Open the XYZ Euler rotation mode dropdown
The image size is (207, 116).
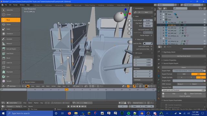tap(143, 80)
